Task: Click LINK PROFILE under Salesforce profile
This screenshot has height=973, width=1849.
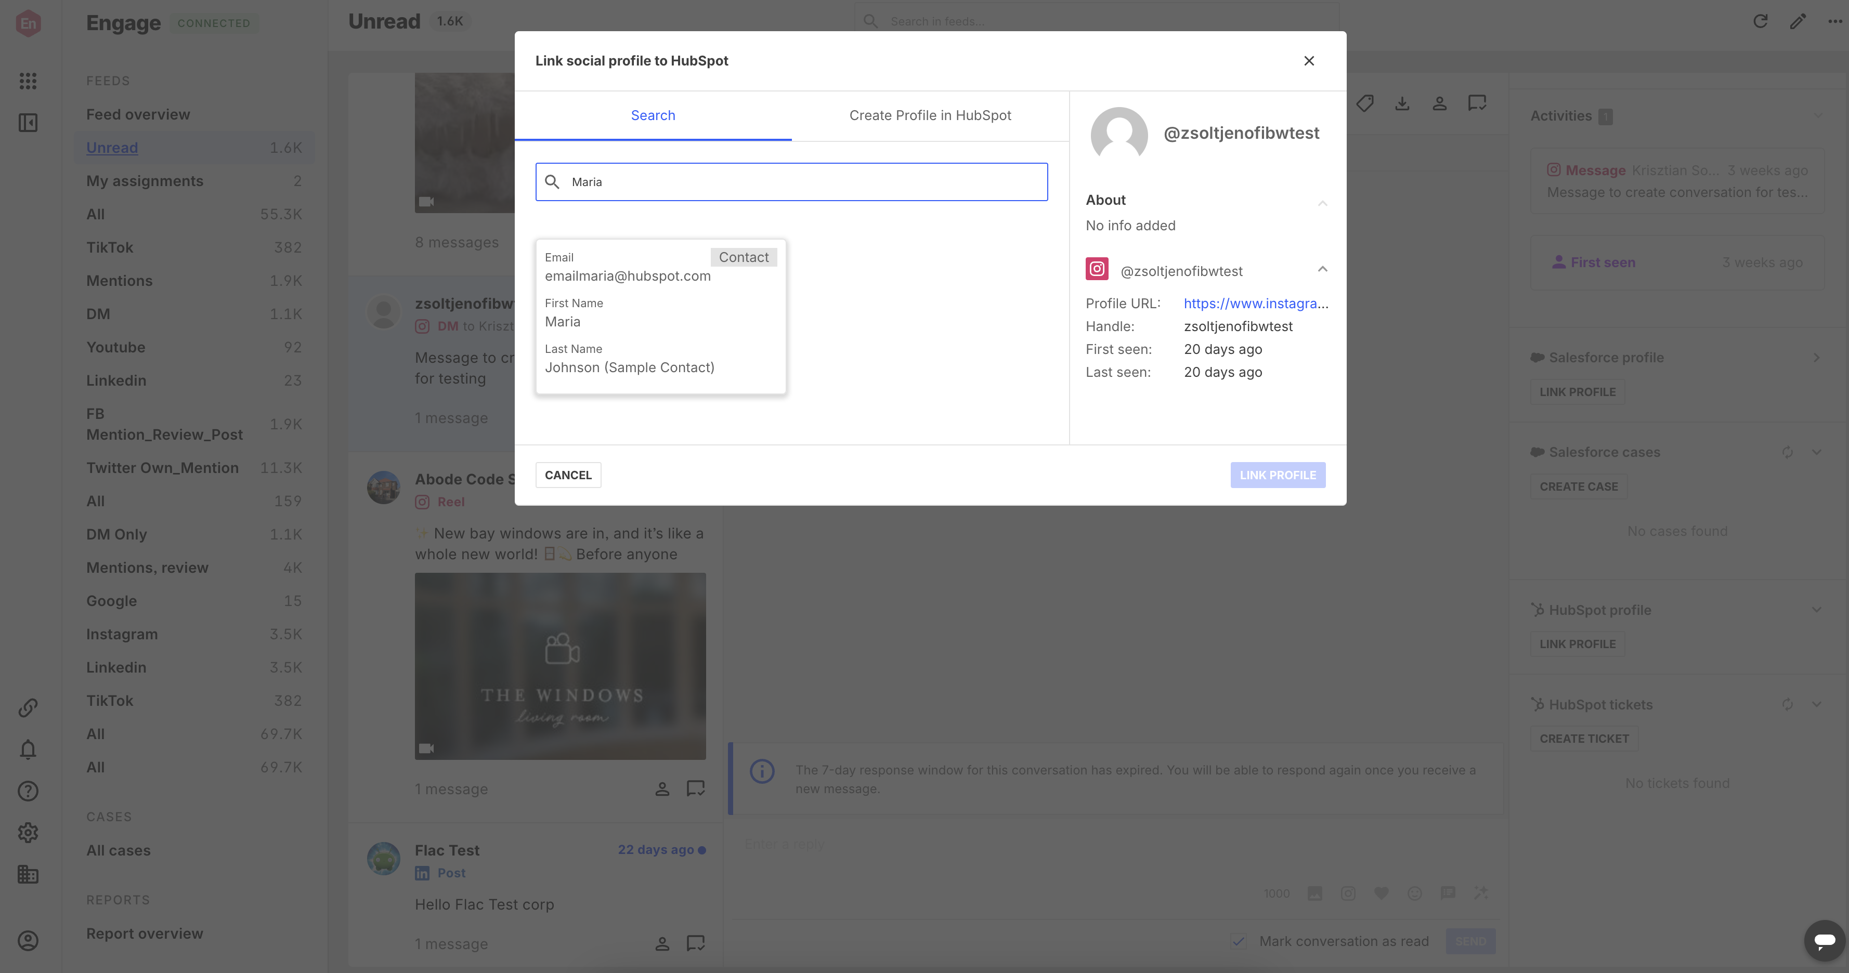Action: pos(1577,392)
